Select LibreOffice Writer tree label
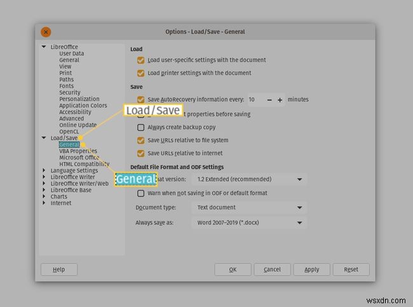Viewport: 413px width, 307px height. 72,177
